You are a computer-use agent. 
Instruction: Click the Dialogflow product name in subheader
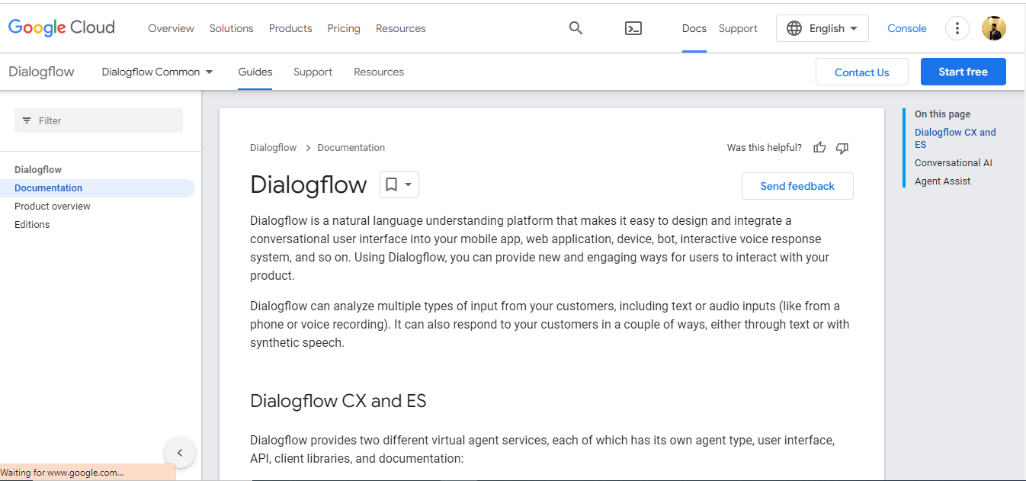pyautogui.click(x=41, y=72)
